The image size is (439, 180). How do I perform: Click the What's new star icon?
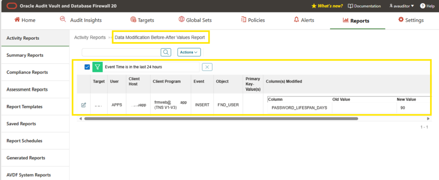tap(314, 6)
